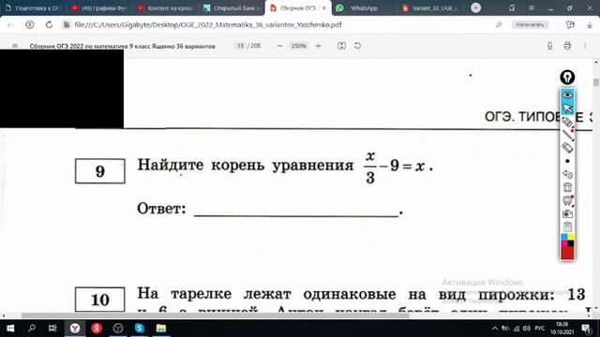Open the 'Variant_33_OGE' tab
Viewport: 600px width, 337px height.
(429, 8)
